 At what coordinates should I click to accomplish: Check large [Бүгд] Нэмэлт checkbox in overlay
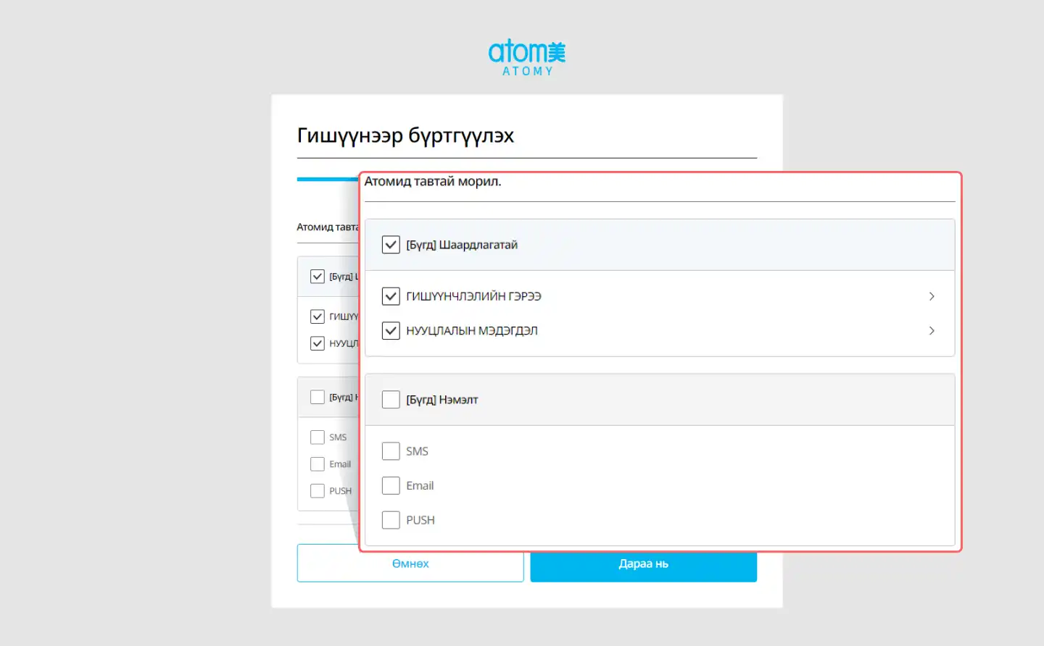point(391,400)
